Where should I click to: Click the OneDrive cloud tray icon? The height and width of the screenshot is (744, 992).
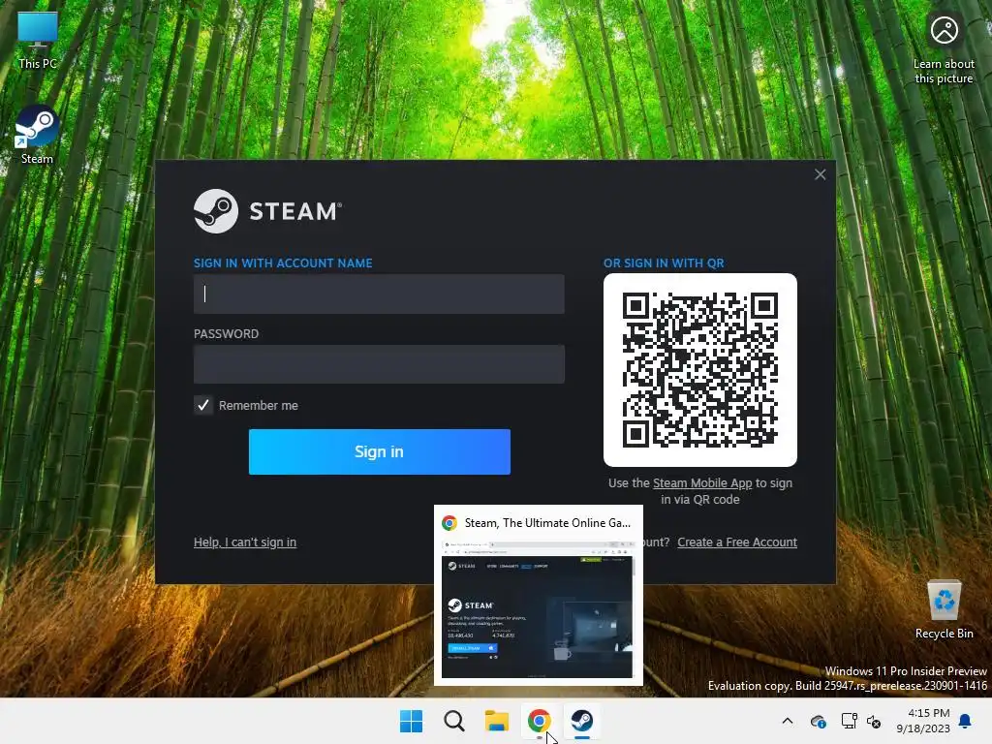pos(818,721)
